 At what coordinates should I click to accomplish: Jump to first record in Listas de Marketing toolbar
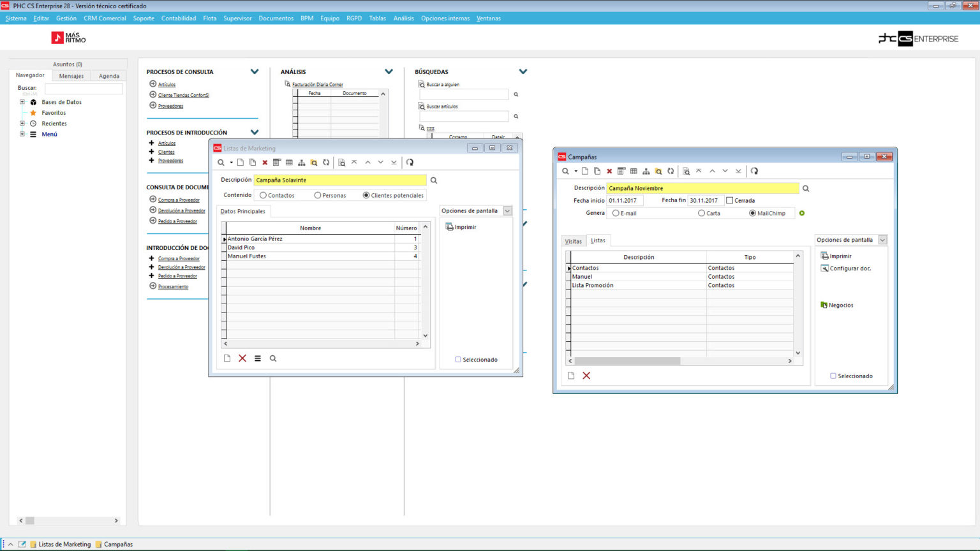(354, 163)
